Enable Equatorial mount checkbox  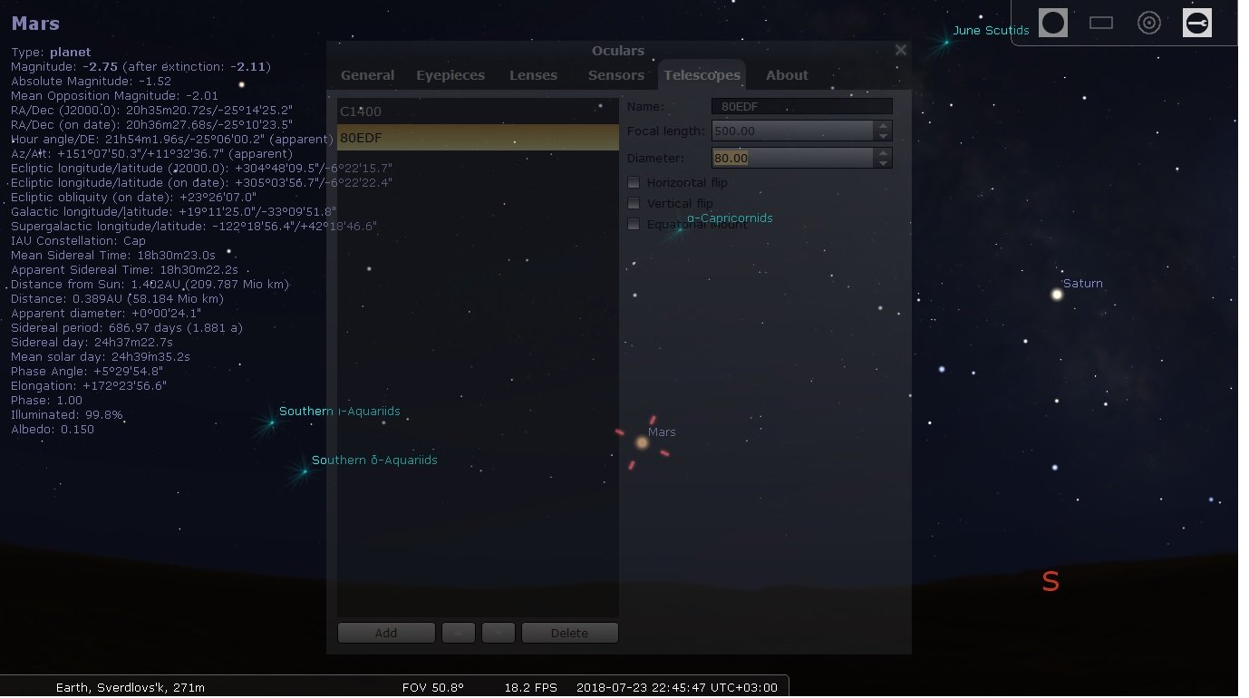click(x=634, y=224)
